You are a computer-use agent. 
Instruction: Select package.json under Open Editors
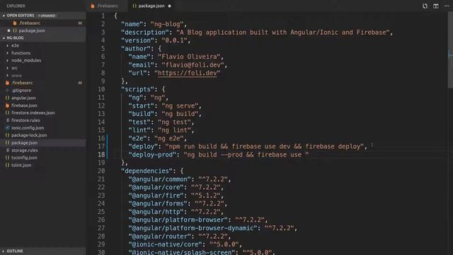(x=32, y=30)
